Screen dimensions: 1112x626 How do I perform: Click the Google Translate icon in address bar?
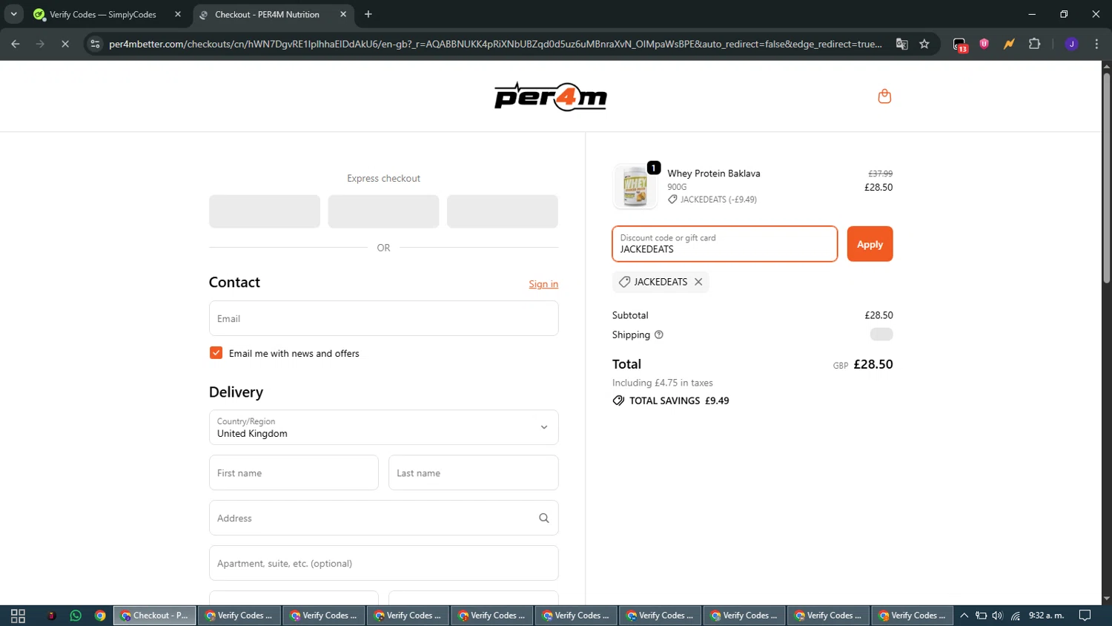[x=901, y=45]
